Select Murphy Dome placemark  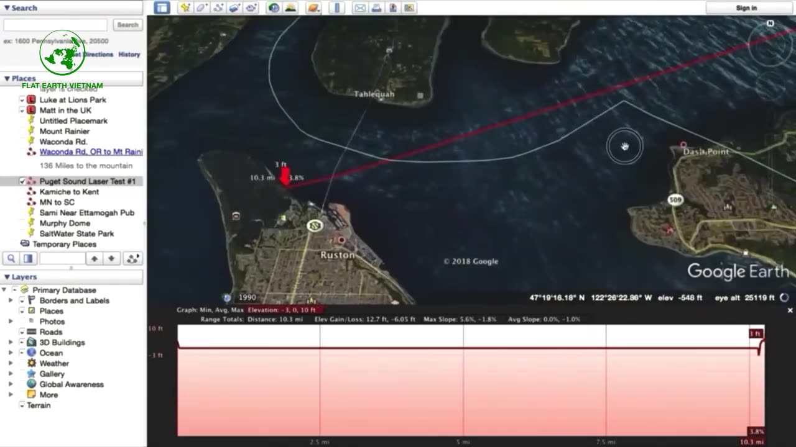click(65, 223)
